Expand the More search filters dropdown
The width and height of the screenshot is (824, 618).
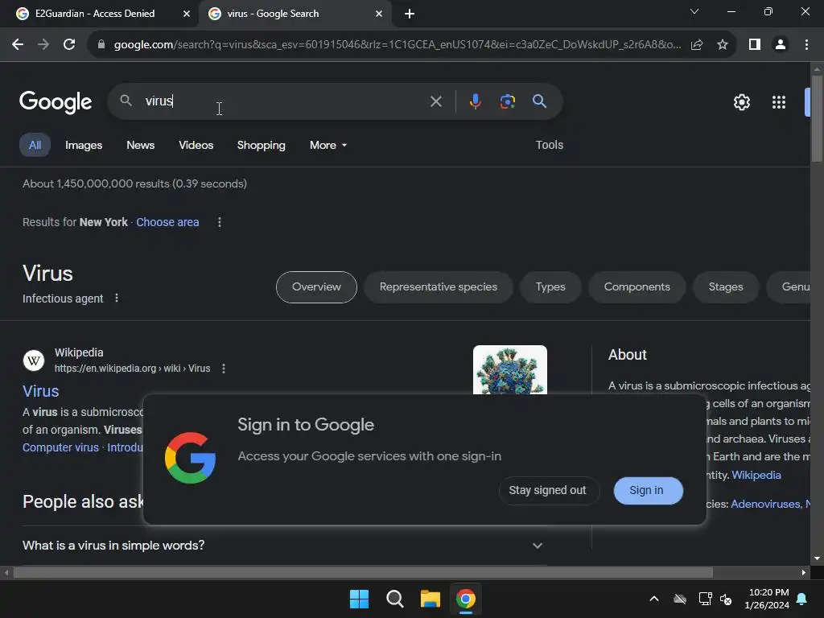point(328,145)
